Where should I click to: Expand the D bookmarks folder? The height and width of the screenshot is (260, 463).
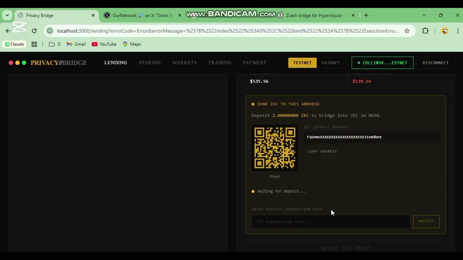coord(55,44)
